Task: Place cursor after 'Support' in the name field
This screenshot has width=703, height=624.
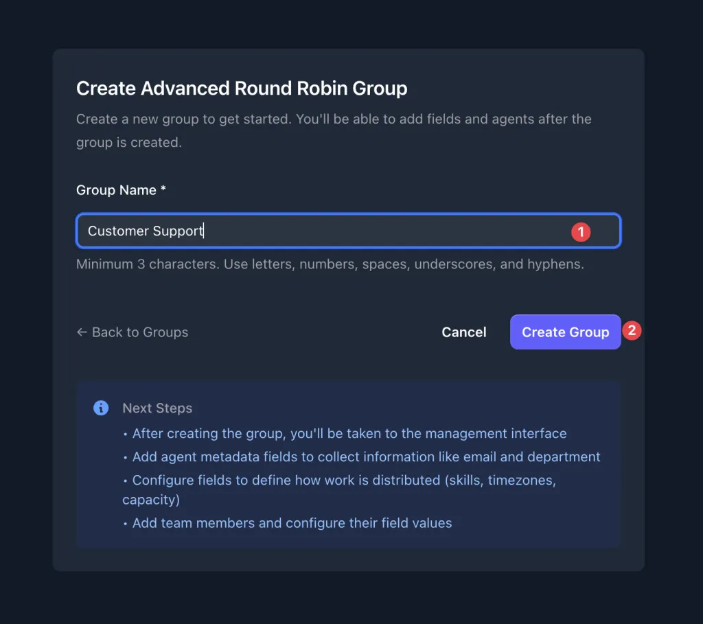Action: click(x=204, y=231)
